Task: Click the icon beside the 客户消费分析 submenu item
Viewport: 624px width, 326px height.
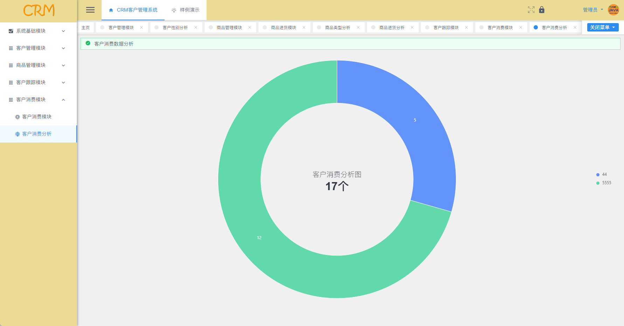Action: tap(18, 134)
